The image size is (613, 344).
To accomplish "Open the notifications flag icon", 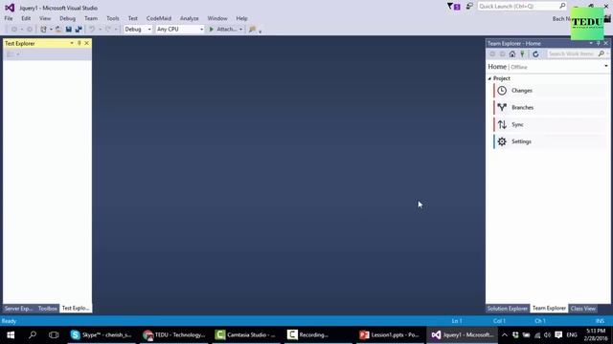I will tap(453, 7).
